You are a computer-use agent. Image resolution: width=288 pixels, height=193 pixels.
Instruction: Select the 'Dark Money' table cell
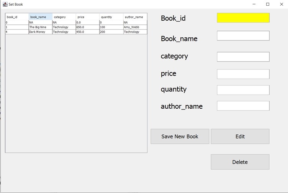[41, 32]
